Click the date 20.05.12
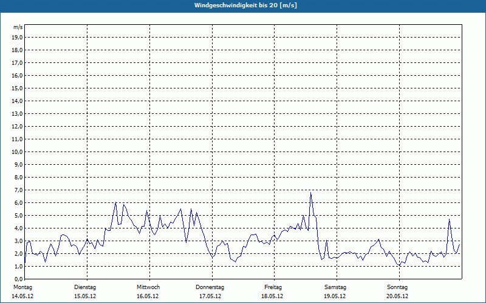 click(x=397, y=296)
